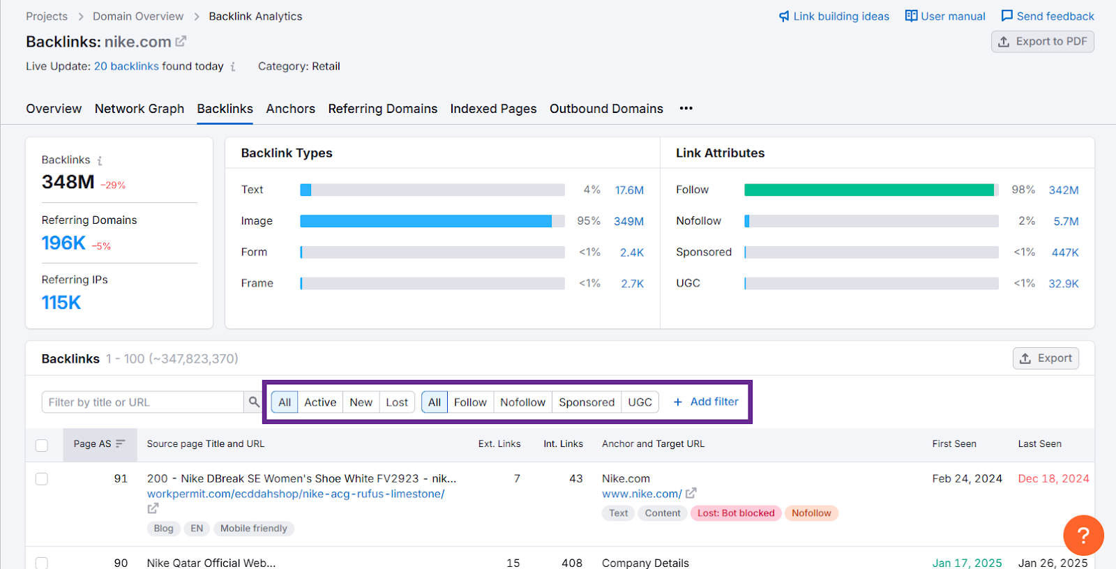Click the Follow links 342M value
This screenshot has height=569, width=1116.
pos(1064,190)
